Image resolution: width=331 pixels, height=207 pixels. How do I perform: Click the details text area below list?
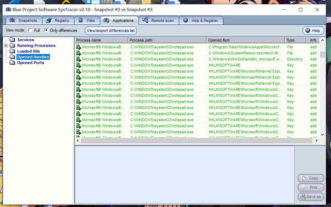(185, 175)
